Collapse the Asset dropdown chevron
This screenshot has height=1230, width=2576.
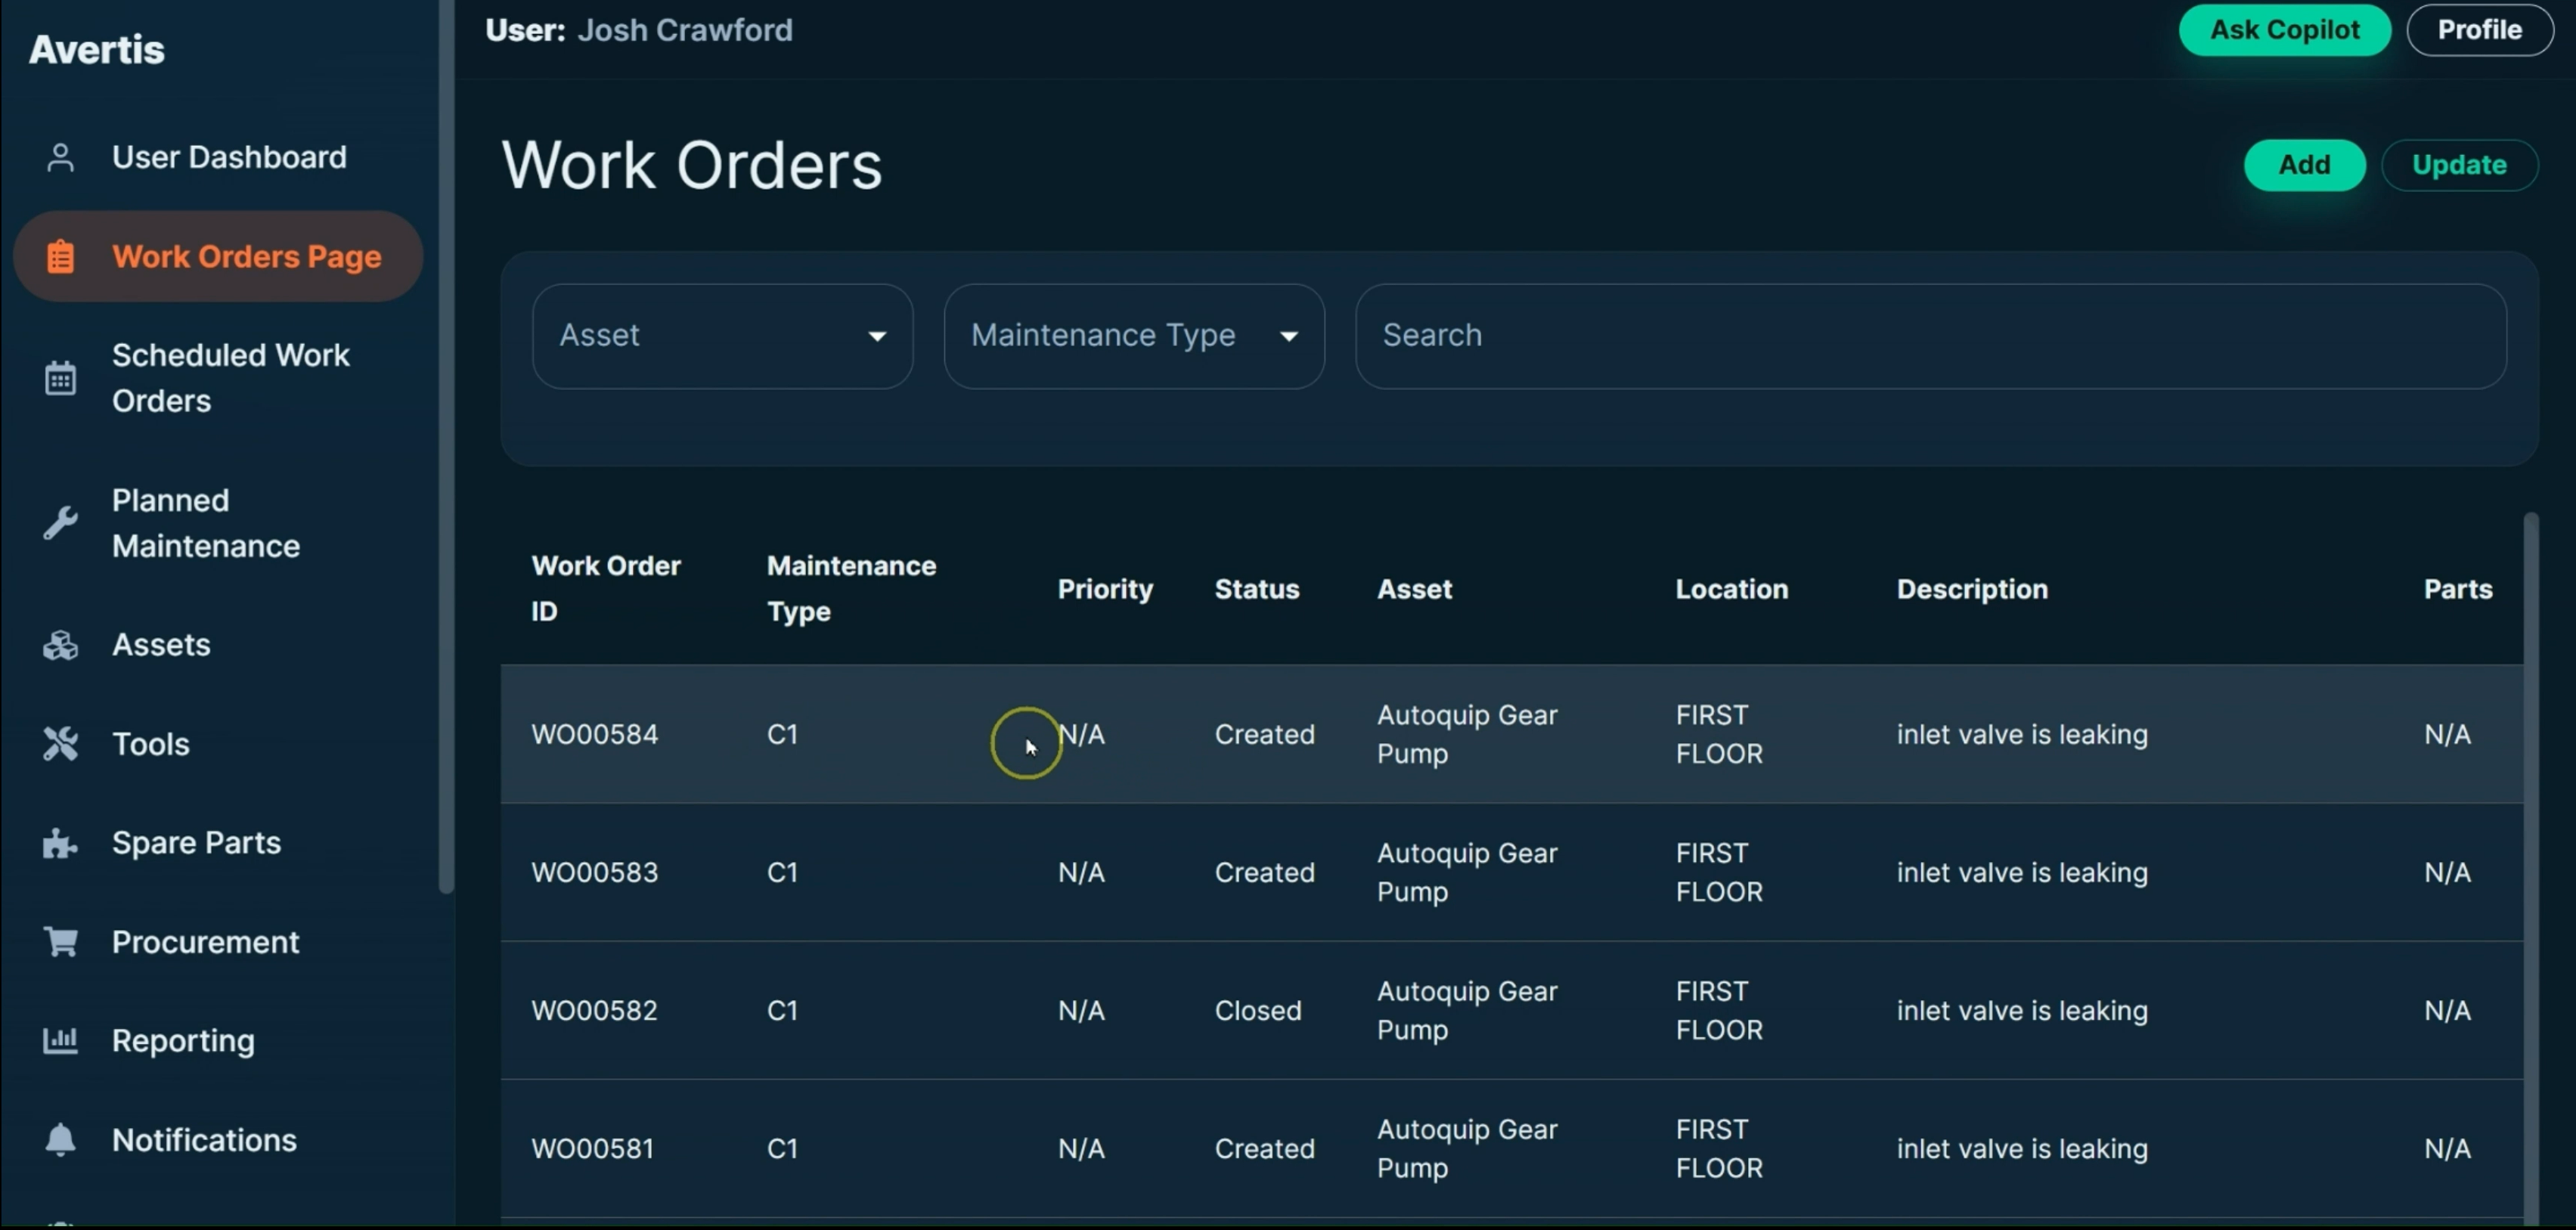877,336
